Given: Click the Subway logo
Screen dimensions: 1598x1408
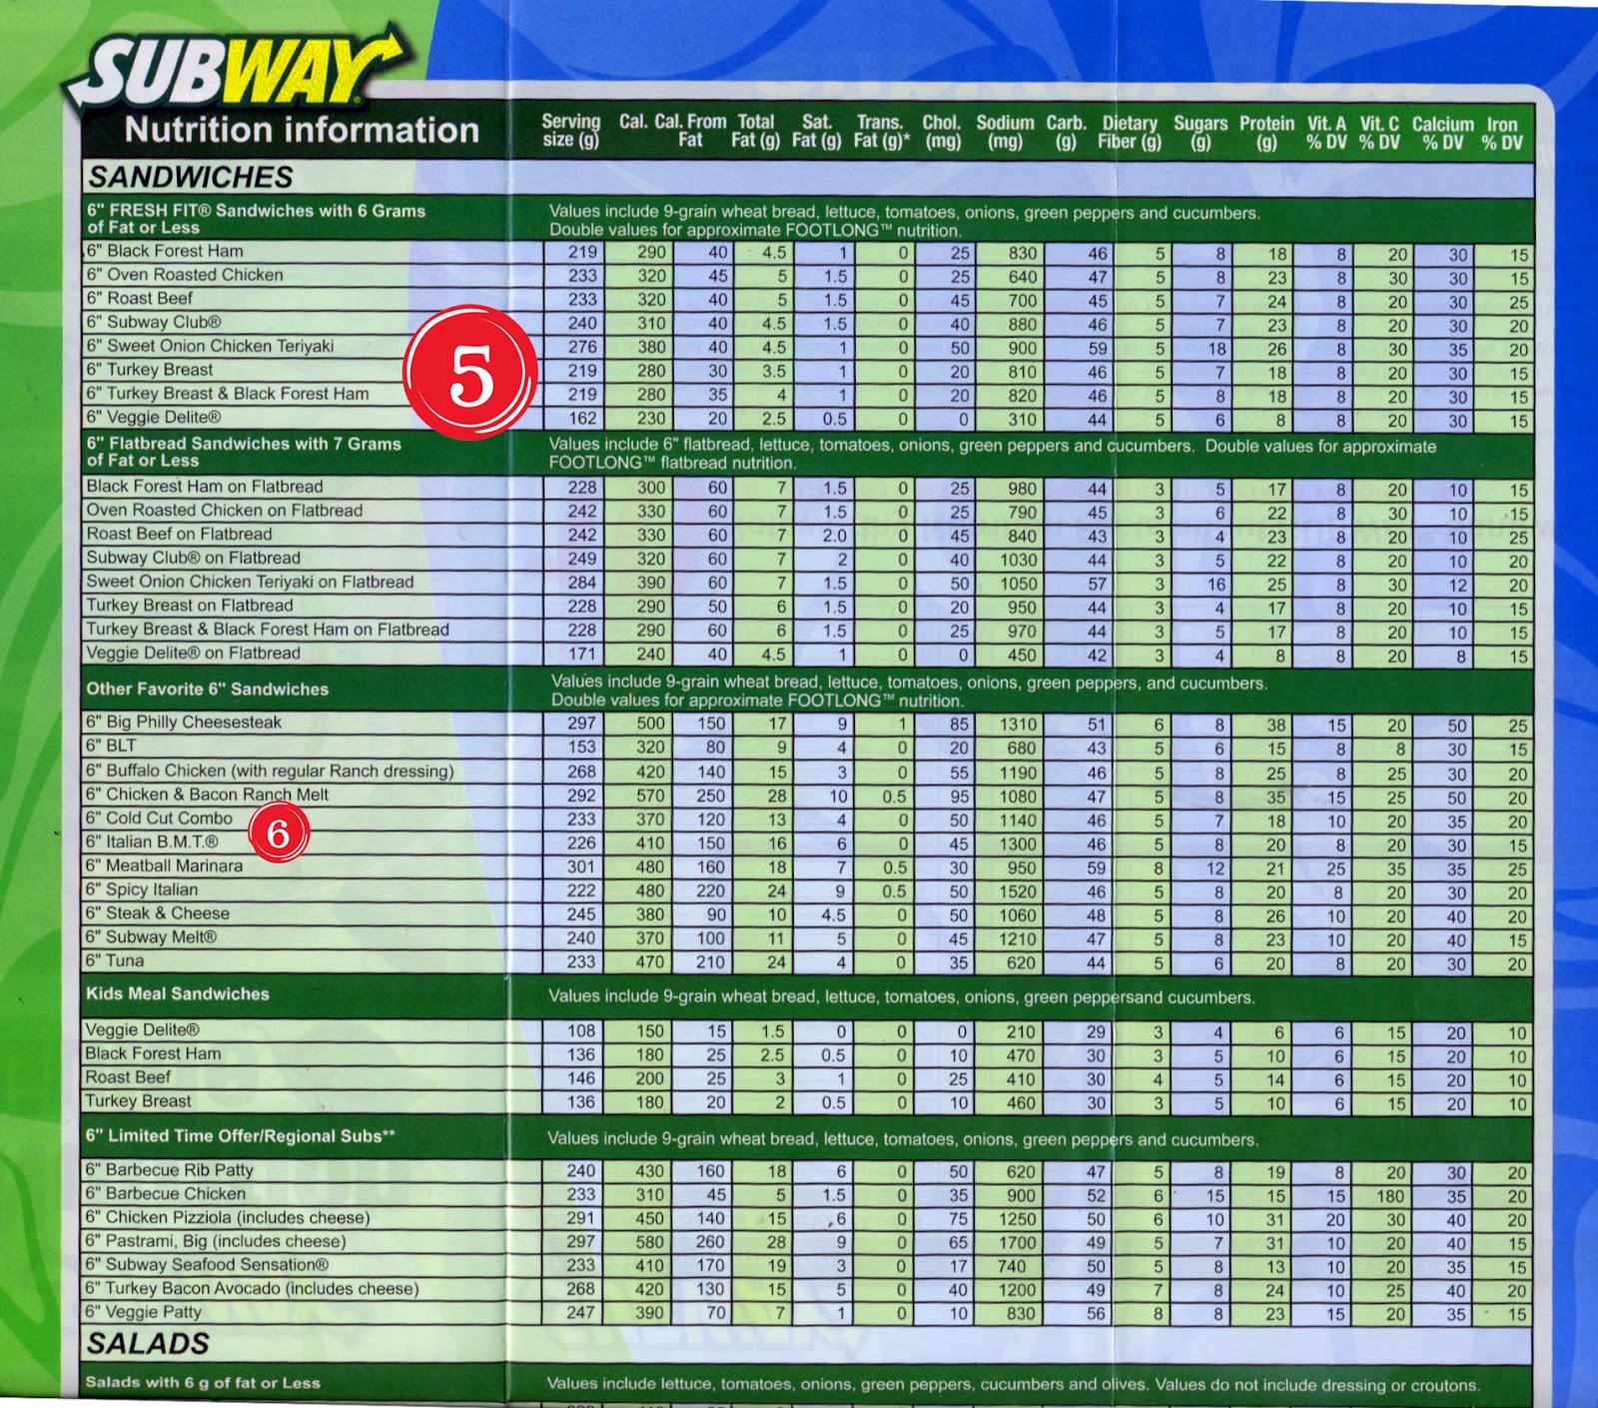Looking at the screenshot, I should click(236, 71).
